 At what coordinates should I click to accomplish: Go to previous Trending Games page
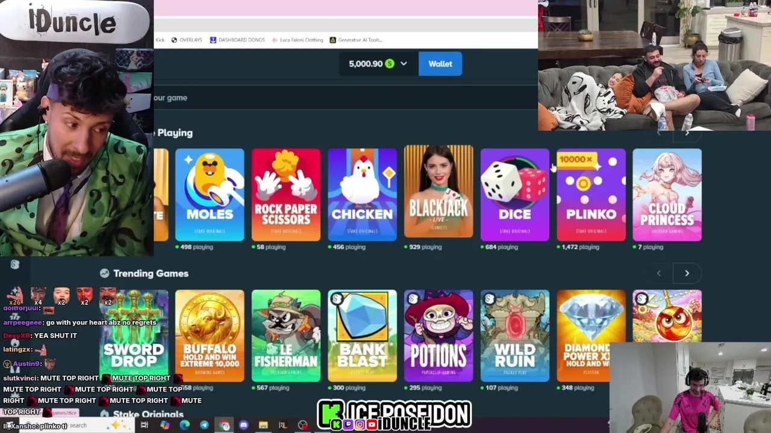pos(658,273)
